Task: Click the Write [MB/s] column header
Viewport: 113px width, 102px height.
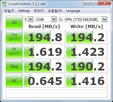Action: tap(87, 26)
